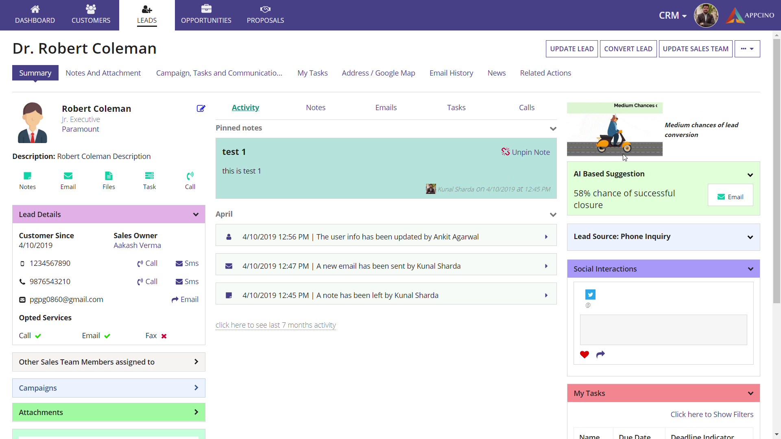This screenshot has height=439, width=781.
Task: Click the empty tweet text box
Action: click(663, 330)
